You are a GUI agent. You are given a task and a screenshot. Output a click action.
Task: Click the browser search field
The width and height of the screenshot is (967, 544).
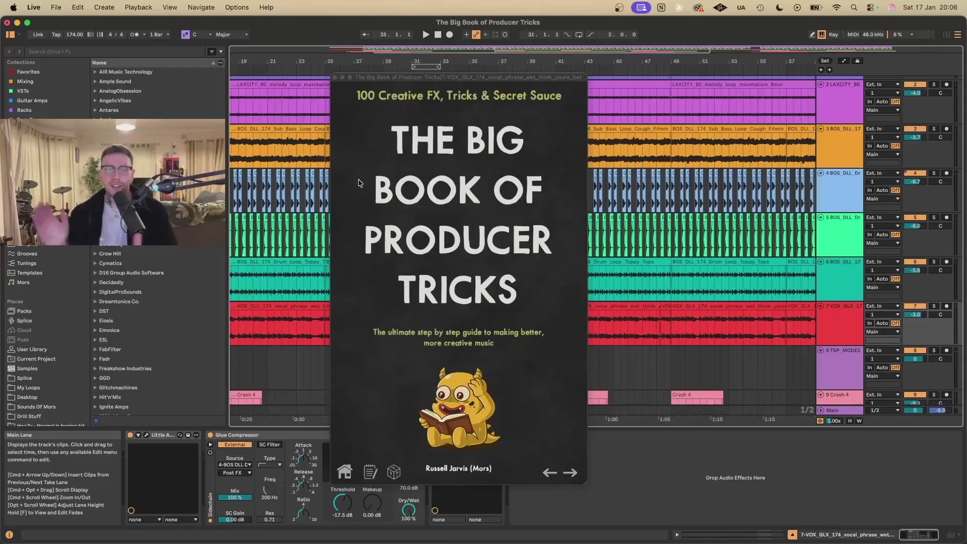[x=116, y=51]
